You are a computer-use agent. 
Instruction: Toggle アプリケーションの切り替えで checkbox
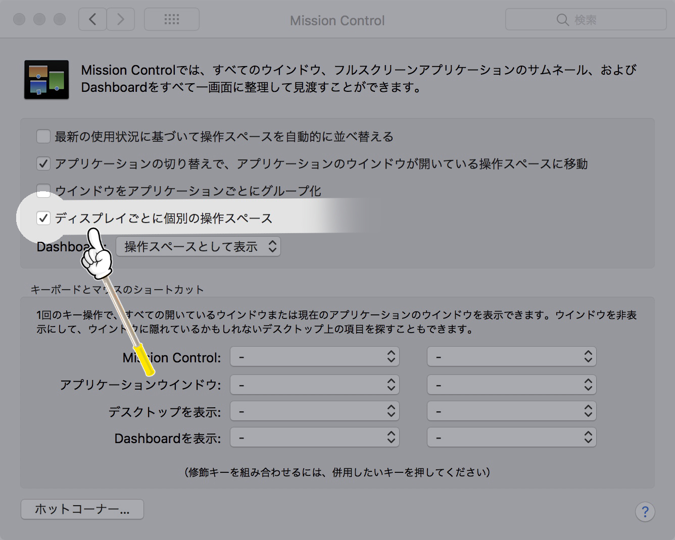[43, 164]
